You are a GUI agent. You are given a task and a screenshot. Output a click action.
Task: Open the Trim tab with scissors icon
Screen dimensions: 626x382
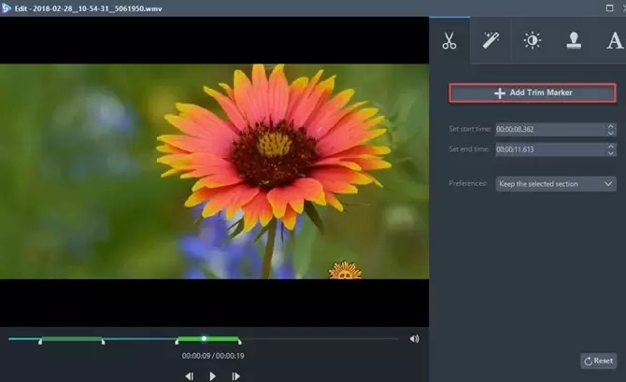(x=449, y=40)
